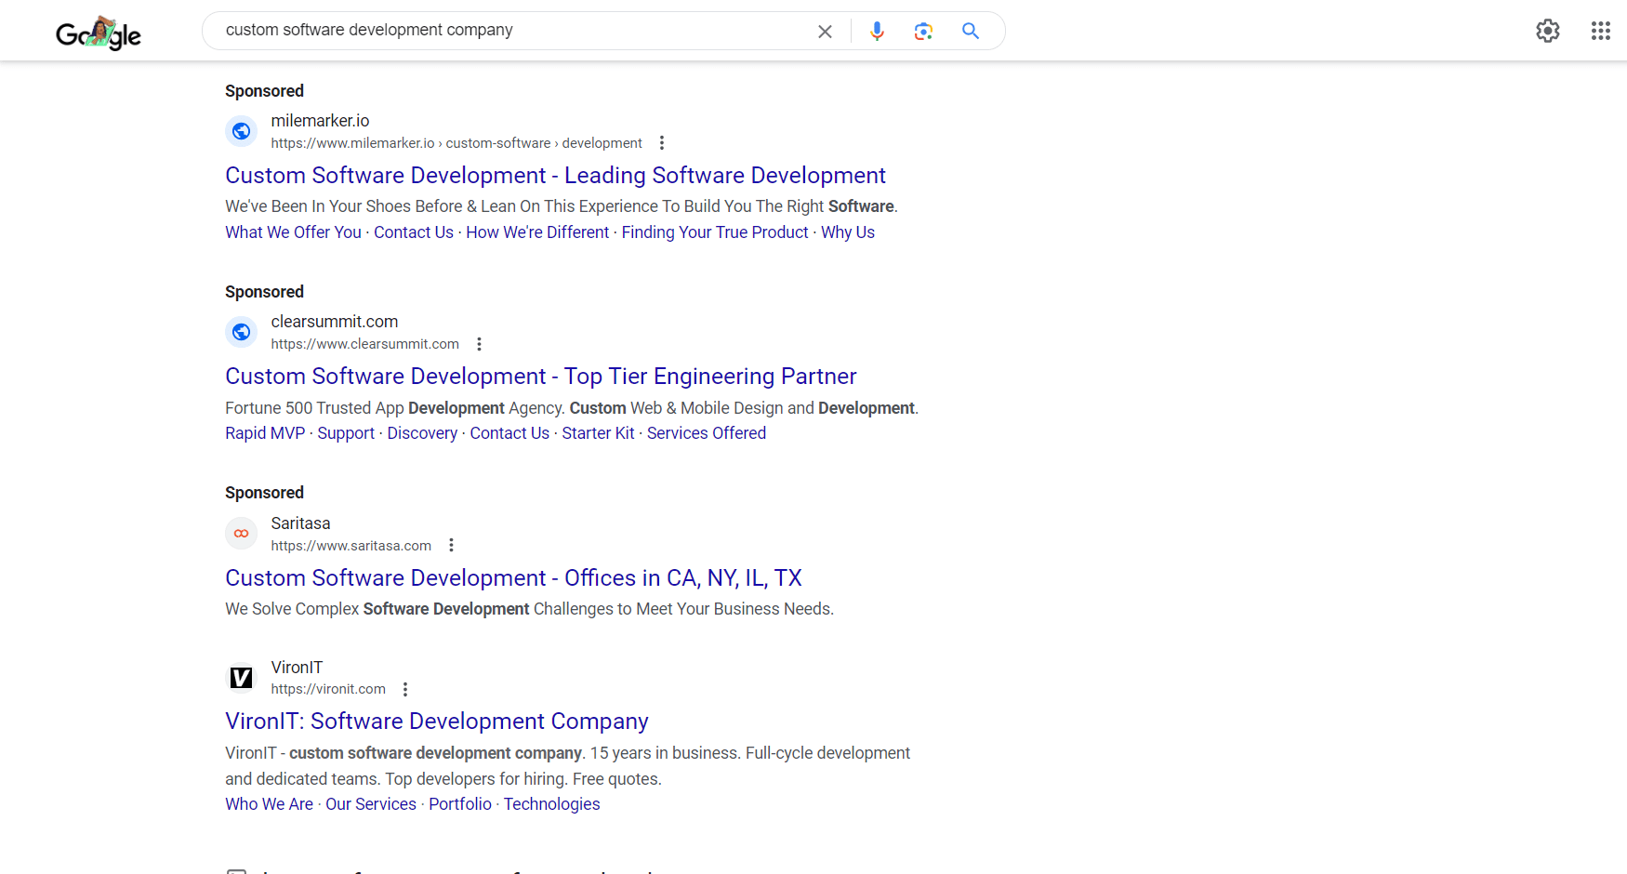The width and height of the screenshot is (1627, 874).
Task: Open 'Custom Software Development - Top Tier Engineering Partner'
Action: tap(541, 377)
